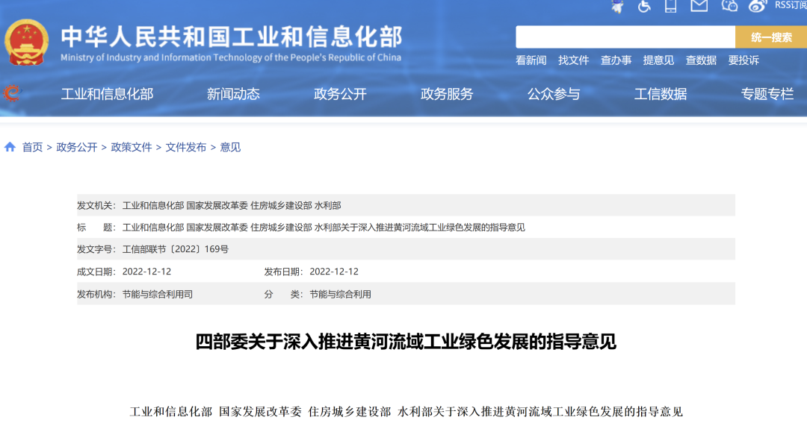
Task: Click the English ministry name subtitle
Action: (x=231, y=57)
